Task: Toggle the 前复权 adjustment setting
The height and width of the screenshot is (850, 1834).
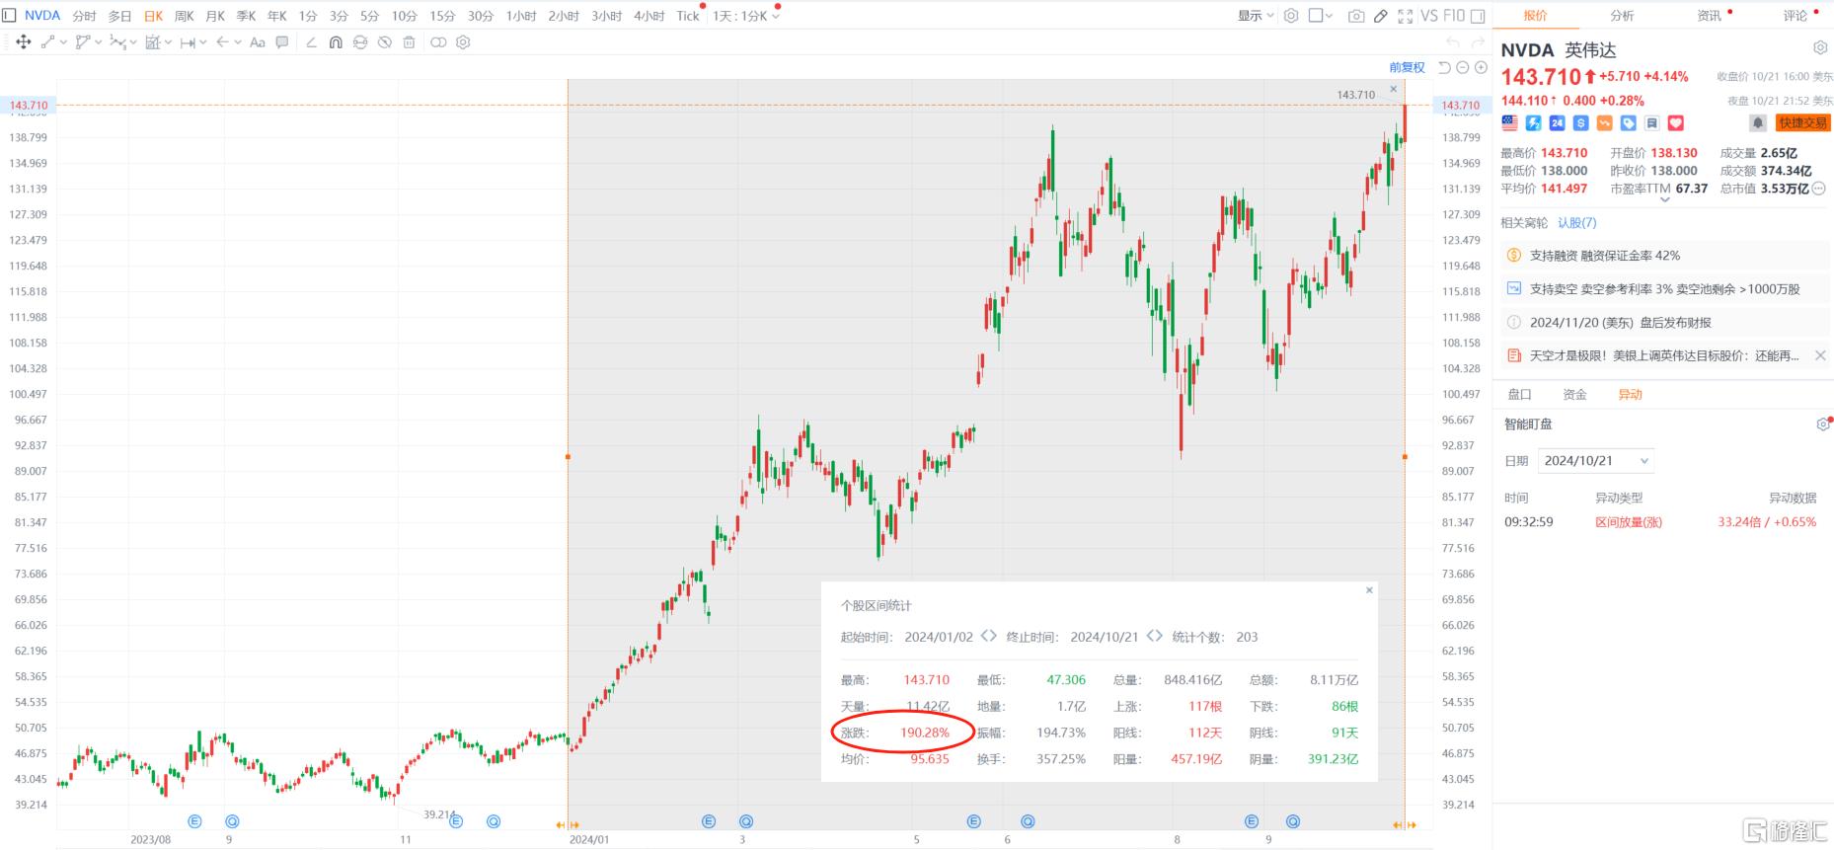Action: (1407, 67)
